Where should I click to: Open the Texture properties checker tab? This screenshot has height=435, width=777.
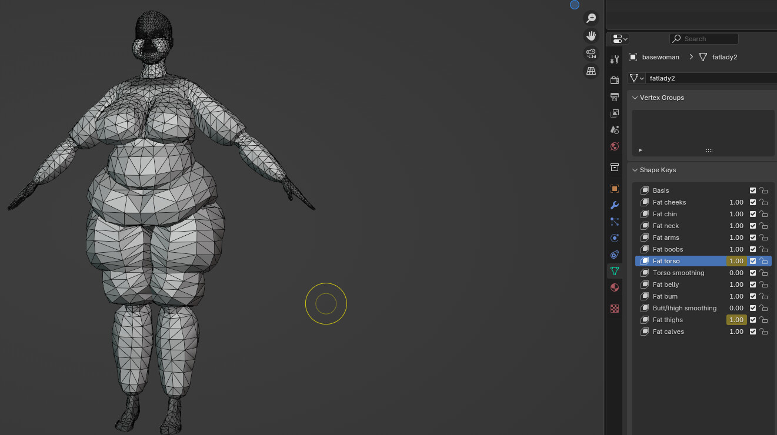[615, 309]
